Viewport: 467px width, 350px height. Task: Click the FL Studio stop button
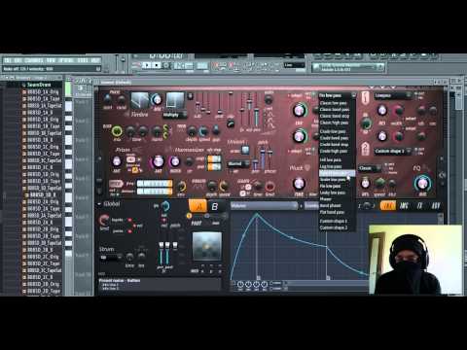point(157,65)
